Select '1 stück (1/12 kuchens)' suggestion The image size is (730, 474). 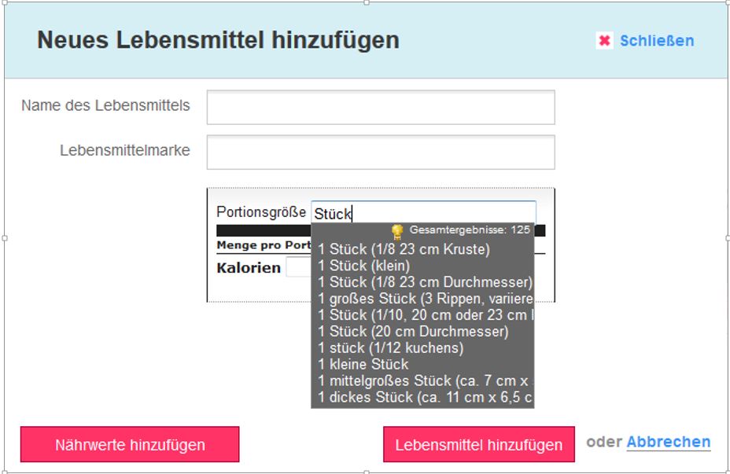[391, 347]
